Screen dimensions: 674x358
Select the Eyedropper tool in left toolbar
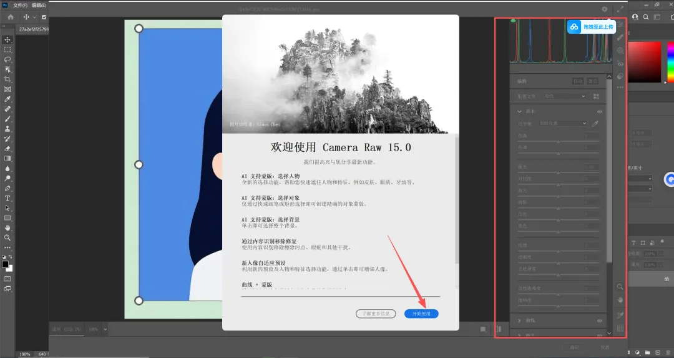click(7, 99)
